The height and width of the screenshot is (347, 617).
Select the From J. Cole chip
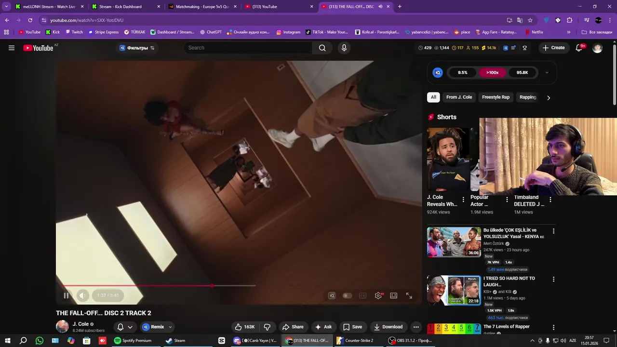coord(459,97)
